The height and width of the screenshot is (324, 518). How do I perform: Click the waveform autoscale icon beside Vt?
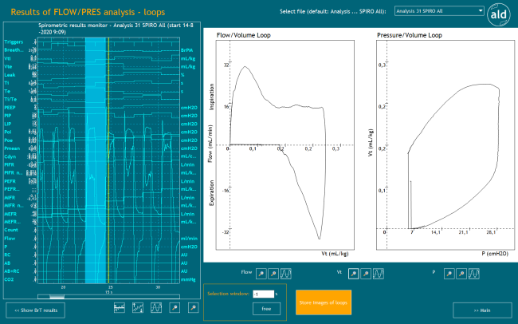379,272
